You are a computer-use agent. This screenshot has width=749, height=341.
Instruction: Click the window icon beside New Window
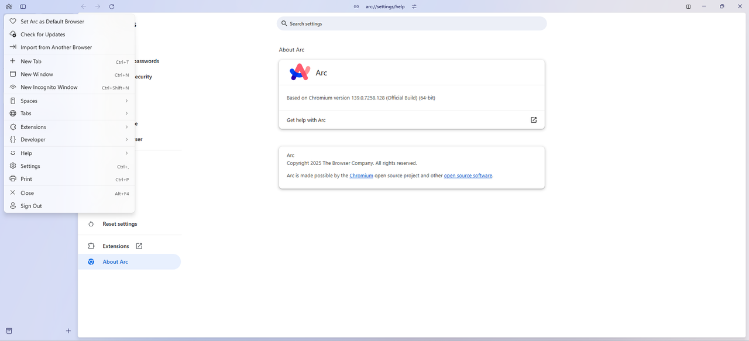[x=13, y=74]
